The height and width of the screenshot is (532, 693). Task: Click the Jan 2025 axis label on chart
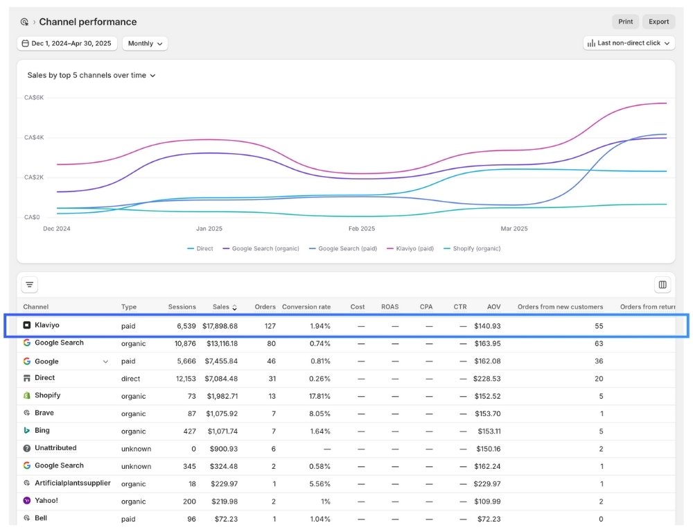(209, 229)
